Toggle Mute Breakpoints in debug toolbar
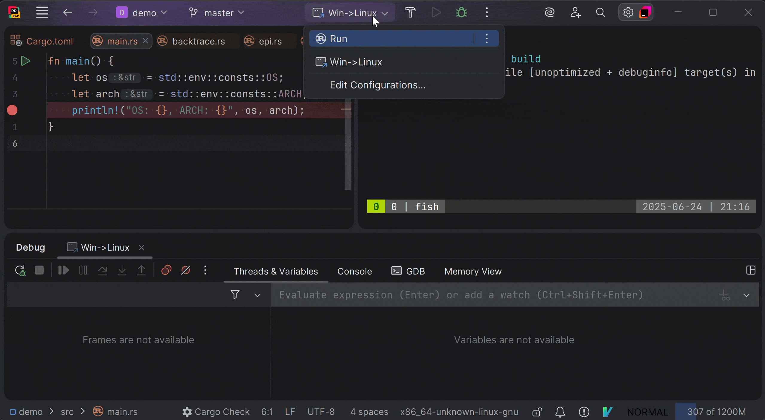Image resolution: width=765 pixels, height=420 pixels. (186, 270)
